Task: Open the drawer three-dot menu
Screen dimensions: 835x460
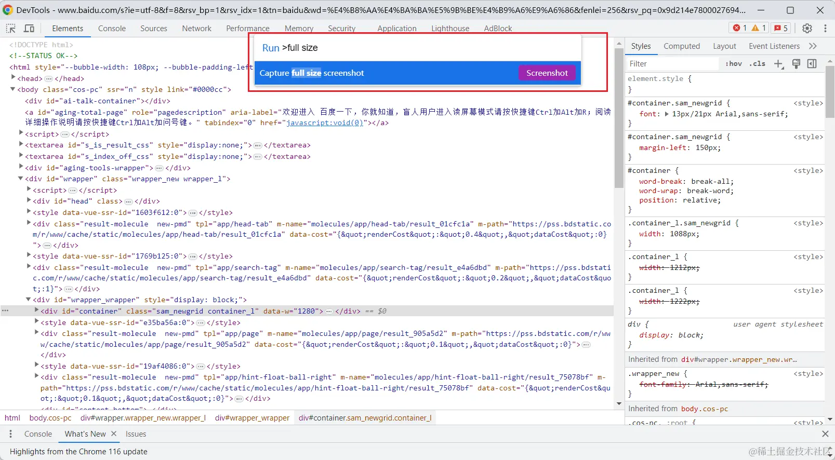Action: 10,434
